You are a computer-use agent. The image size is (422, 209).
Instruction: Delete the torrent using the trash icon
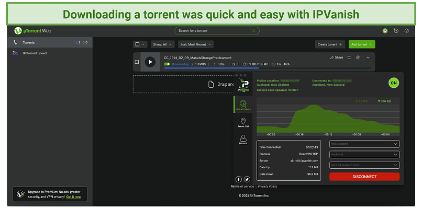(x=358, y=57)
